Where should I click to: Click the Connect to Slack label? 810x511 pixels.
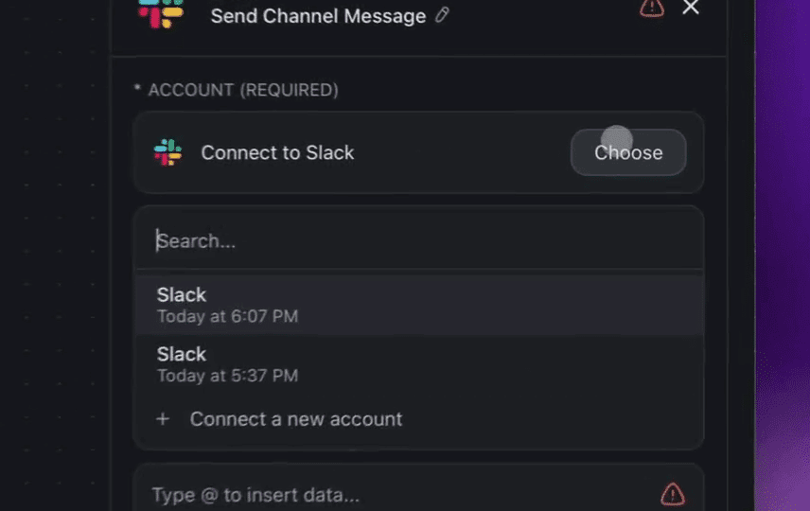click(277, 153)
